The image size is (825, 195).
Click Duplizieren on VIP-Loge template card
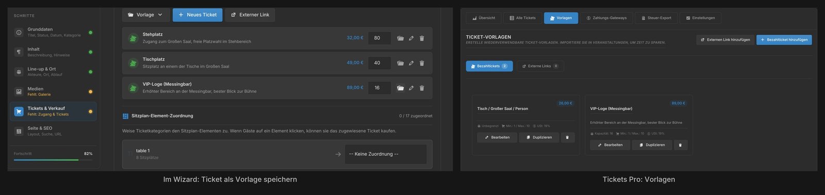click(652, 145)
